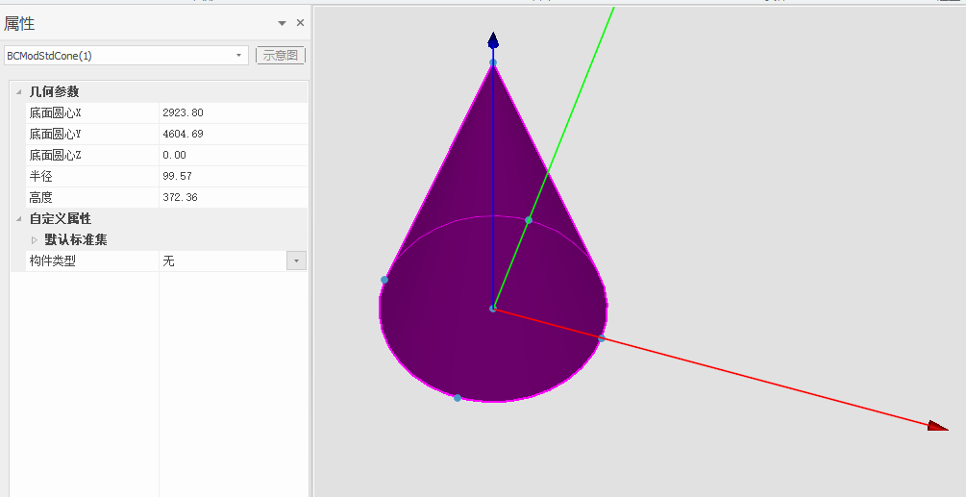Expand the 默认标准集 group
Viewport: 966px width, 497px height.
36,240
